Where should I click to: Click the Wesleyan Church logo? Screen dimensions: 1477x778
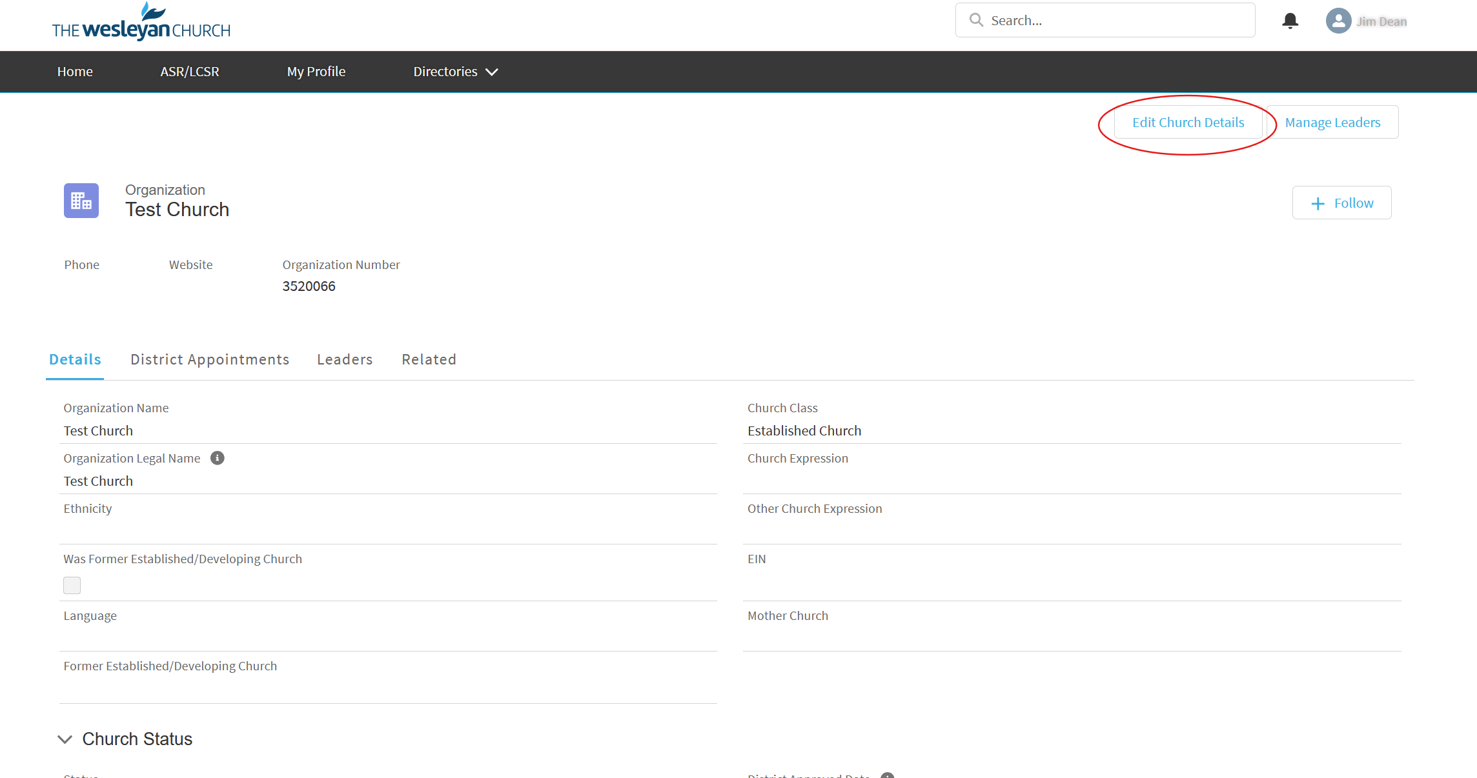click(141, 23)
